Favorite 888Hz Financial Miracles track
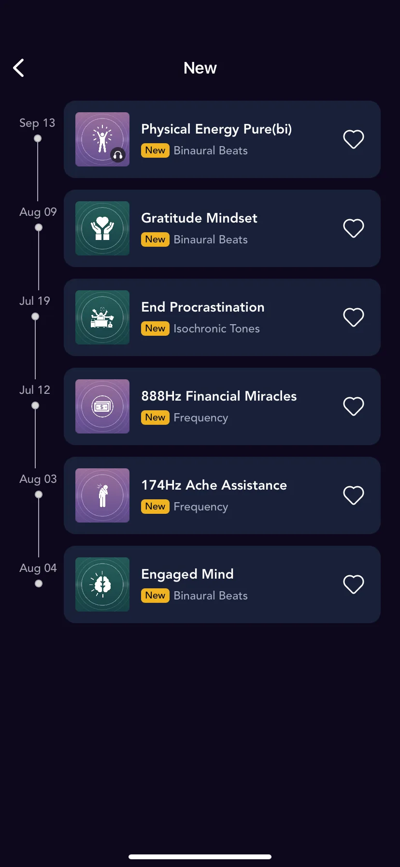400x867 pixels. [354, 406]
